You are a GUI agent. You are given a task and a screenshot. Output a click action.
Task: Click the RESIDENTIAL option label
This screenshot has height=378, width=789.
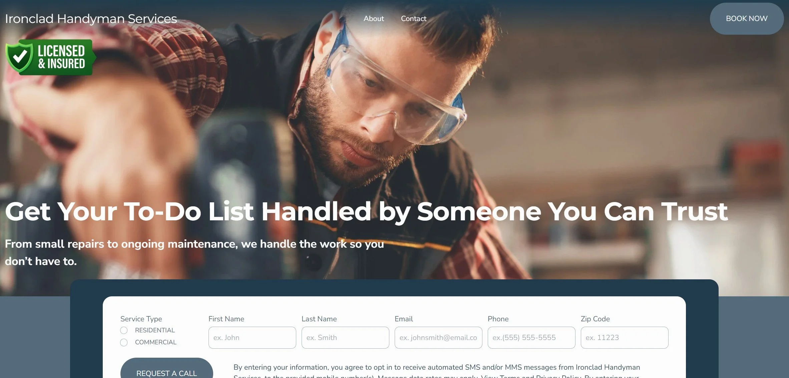[x=155, y=330]
